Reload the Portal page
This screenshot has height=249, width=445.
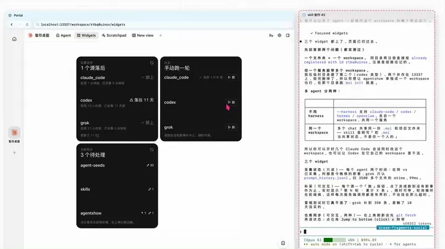click(27, 25)
